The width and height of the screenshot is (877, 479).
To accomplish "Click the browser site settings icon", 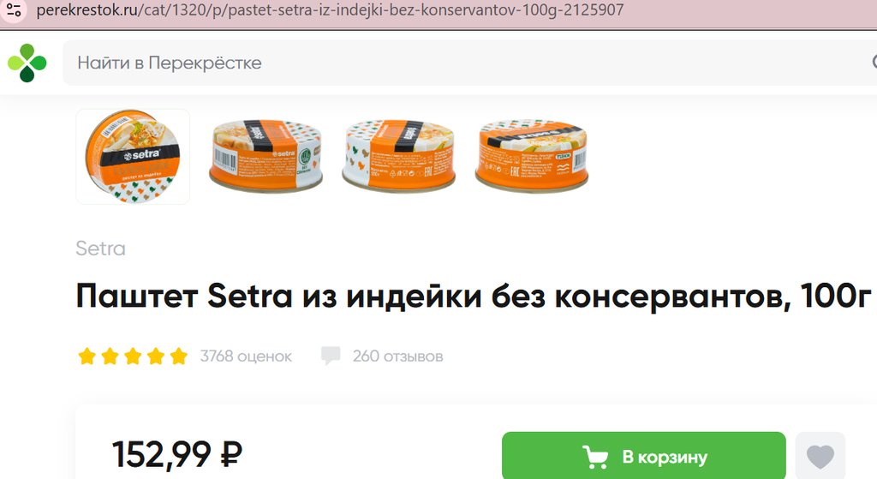I will click(14, 10).
